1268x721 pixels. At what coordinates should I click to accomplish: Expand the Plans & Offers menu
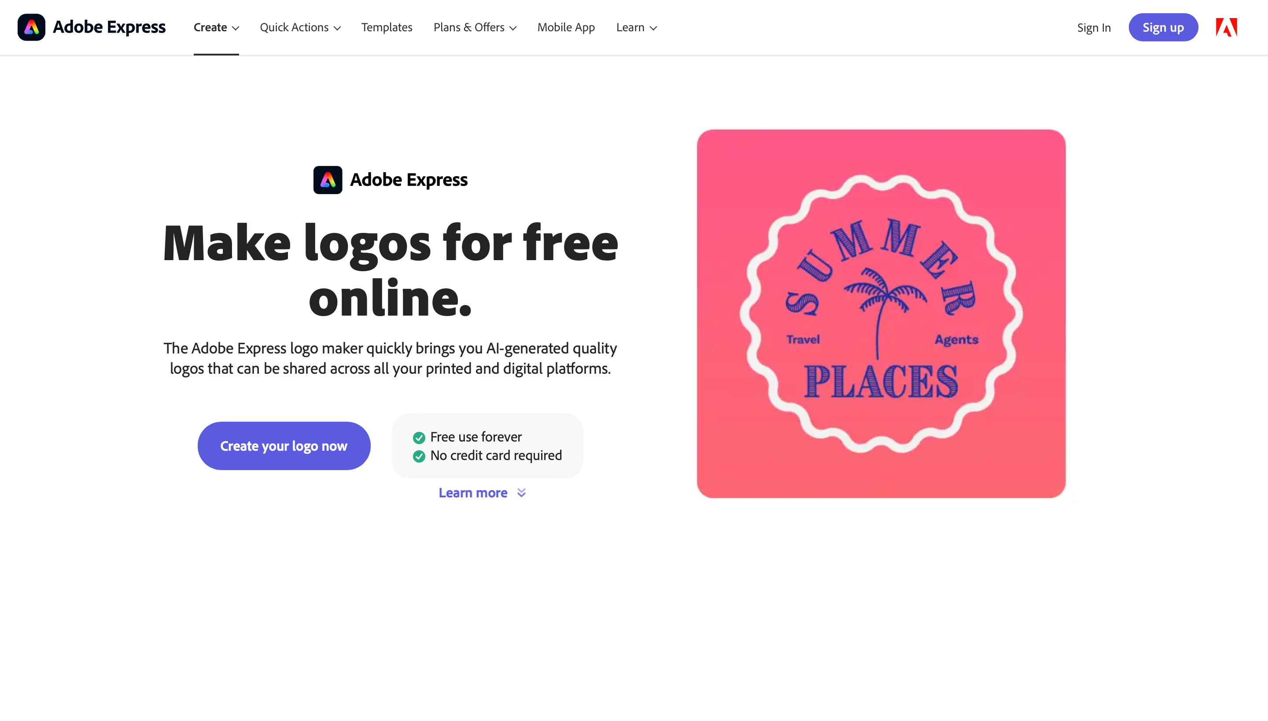point(475,27)
